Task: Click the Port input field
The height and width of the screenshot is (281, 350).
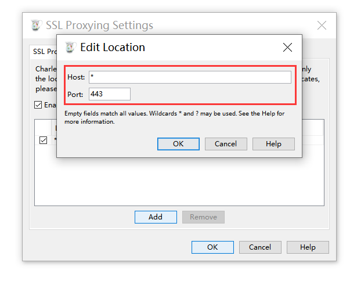Action: point(110,94)
